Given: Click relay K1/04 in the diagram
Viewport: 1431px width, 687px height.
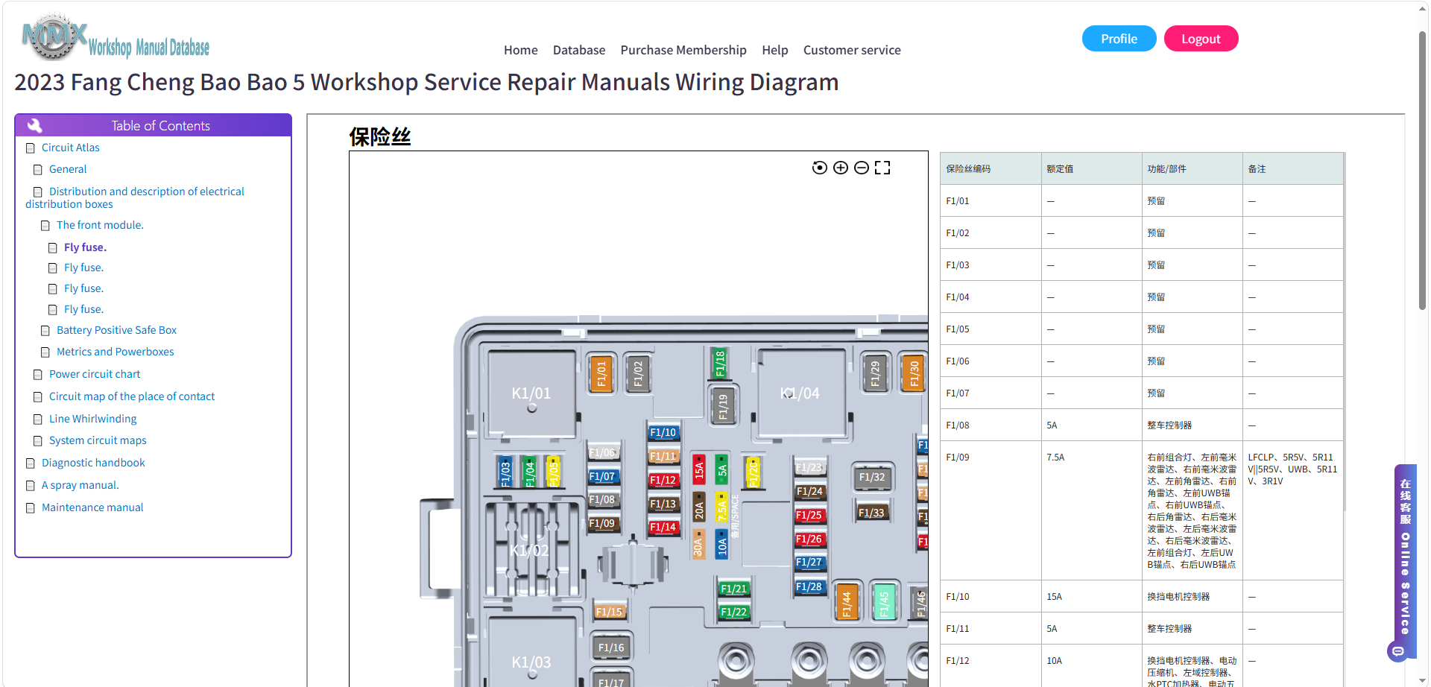Looking at the screenshot, I should tap(800, 393).
